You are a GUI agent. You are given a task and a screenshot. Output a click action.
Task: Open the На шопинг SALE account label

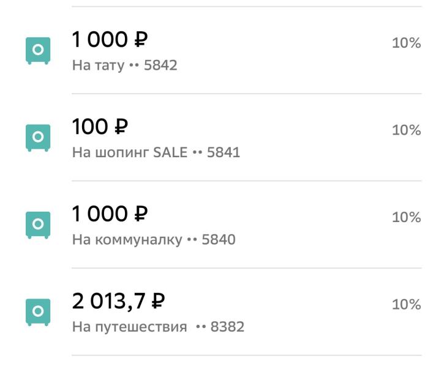click(x=130, y=152)
